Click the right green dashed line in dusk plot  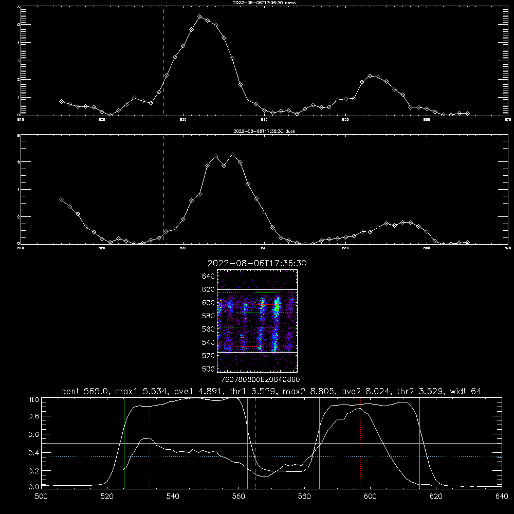(284, 190)
